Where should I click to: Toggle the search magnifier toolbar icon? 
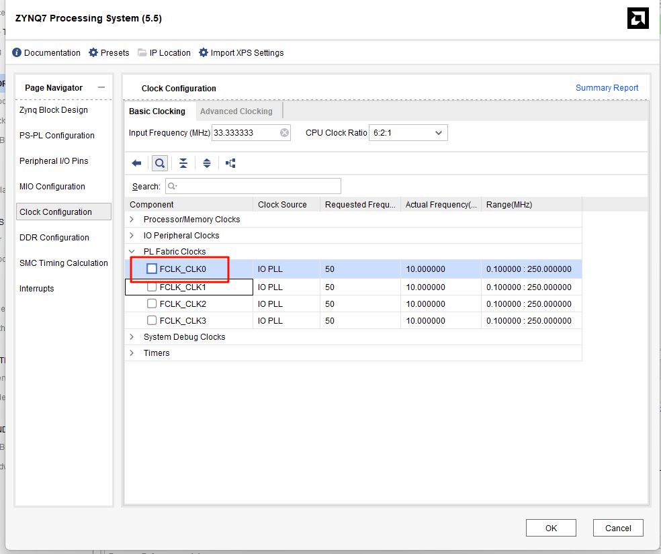[160, 163]
